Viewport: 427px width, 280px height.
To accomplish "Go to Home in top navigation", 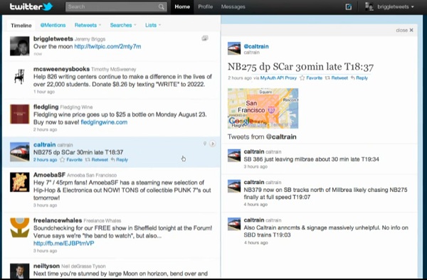I will click(x=182, y=7).
